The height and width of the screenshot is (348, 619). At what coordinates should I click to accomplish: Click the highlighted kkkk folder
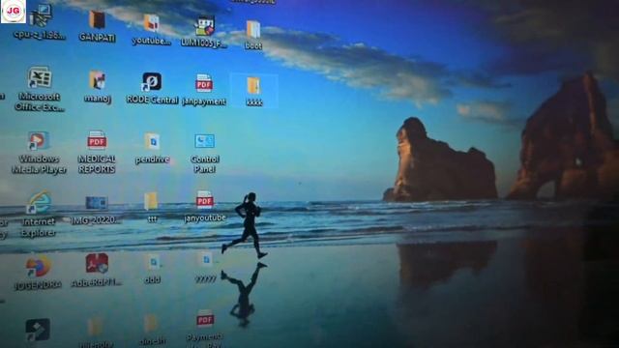(x=253, y=91)
